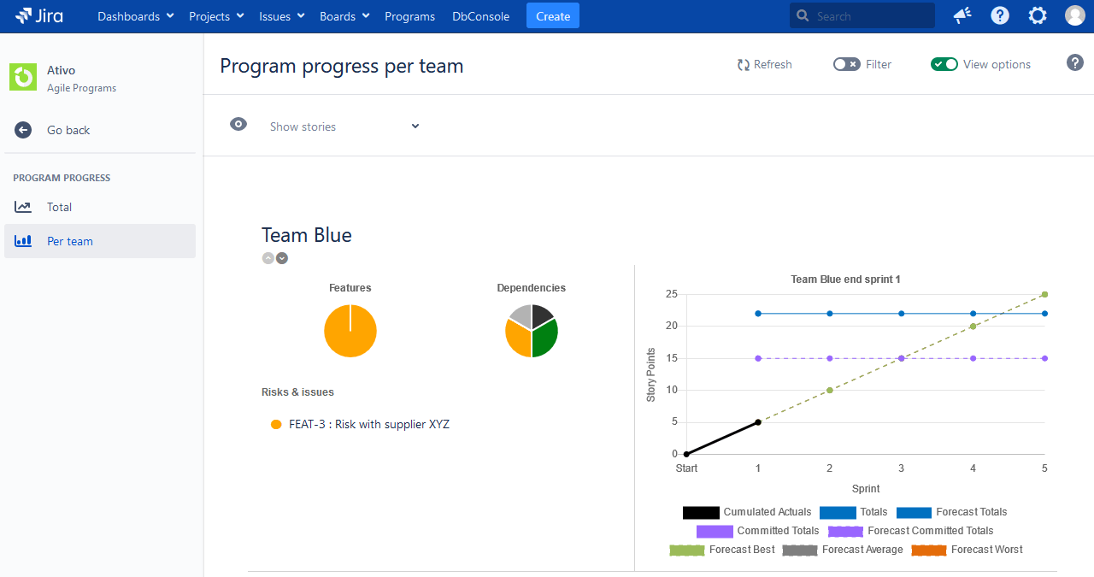Image resolution: width=1094 pixels, height=577 pixels.
Task: Click the Cumulated Actuals black legend swatch
Action: point(701,512)
